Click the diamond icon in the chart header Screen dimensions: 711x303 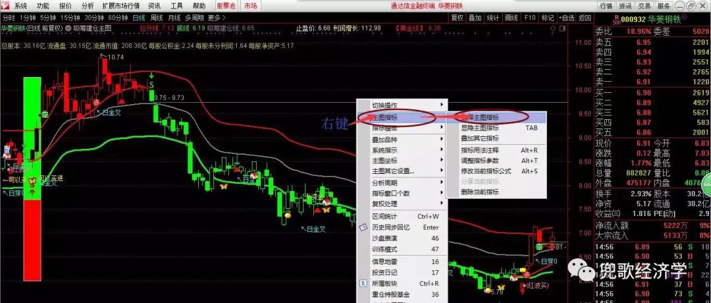tap(553, 28)
